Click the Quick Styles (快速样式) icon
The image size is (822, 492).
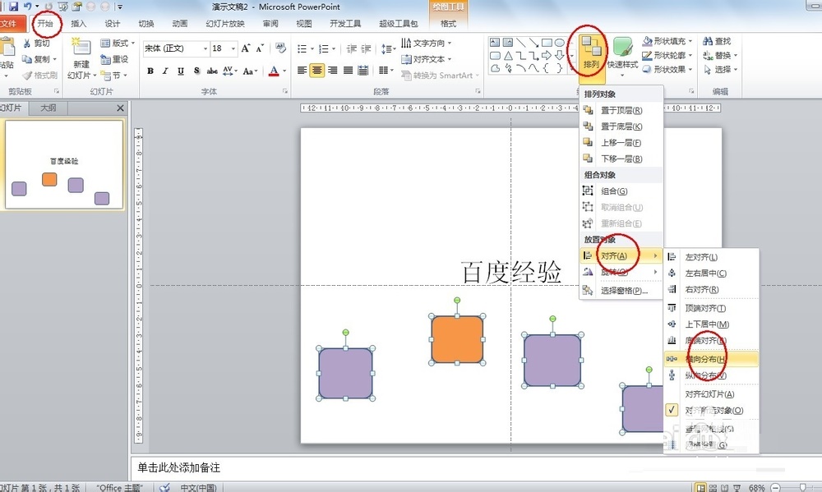click(621, 49)
